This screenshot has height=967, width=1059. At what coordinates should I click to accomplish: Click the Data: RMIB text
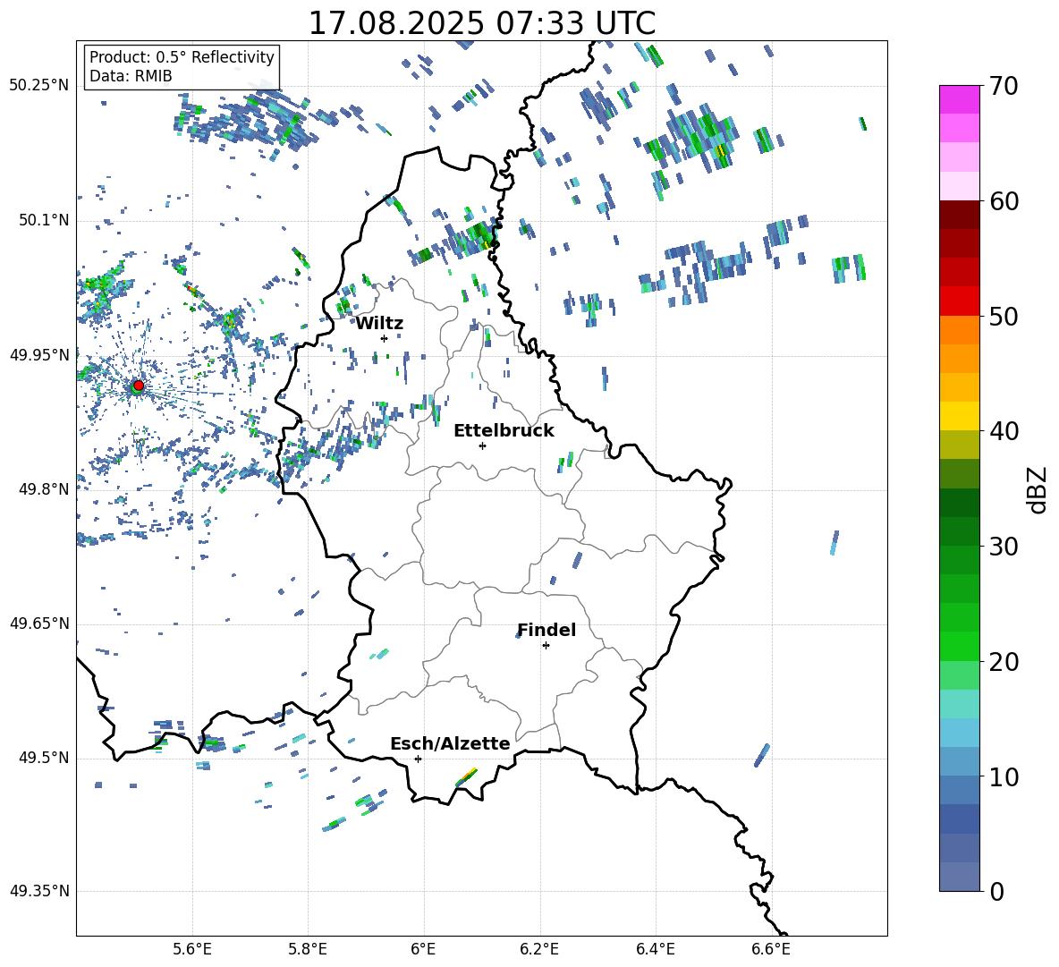(131, 76)
